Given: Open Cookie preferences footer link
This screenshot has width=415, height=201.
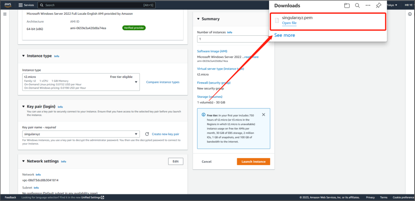Looking at the screenshot, I should click(x=404, y=197).
